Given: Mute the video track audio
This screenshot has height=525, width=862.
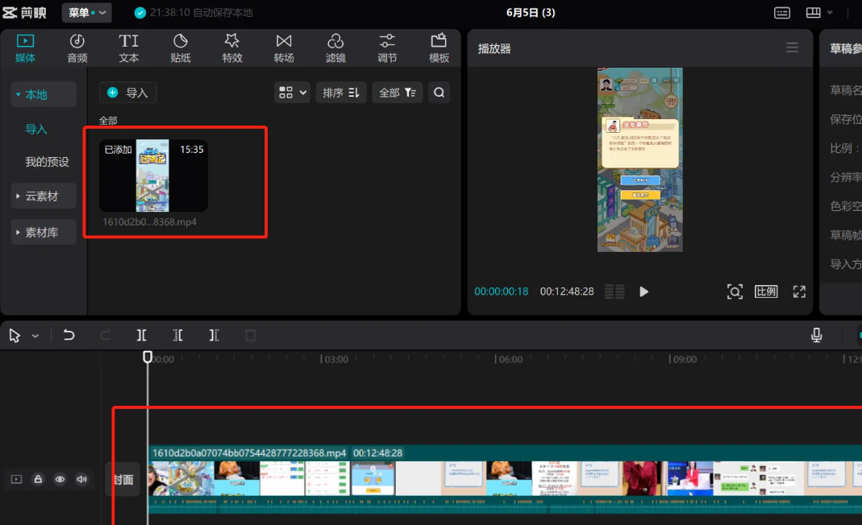Looking at the screenshot, I should [81, 479].
